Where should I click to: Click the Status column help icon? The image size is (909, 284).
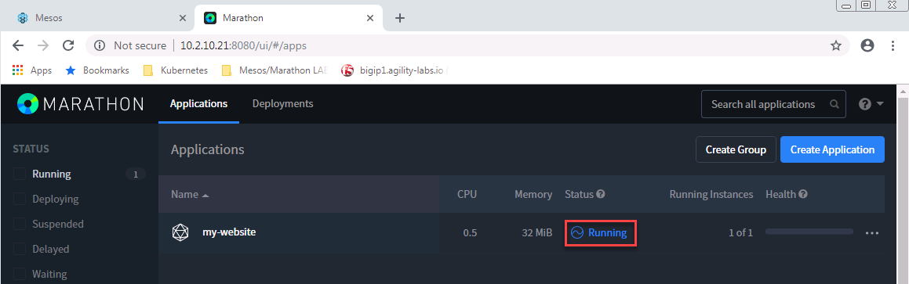pyautogui.click(x=601, y=194)
